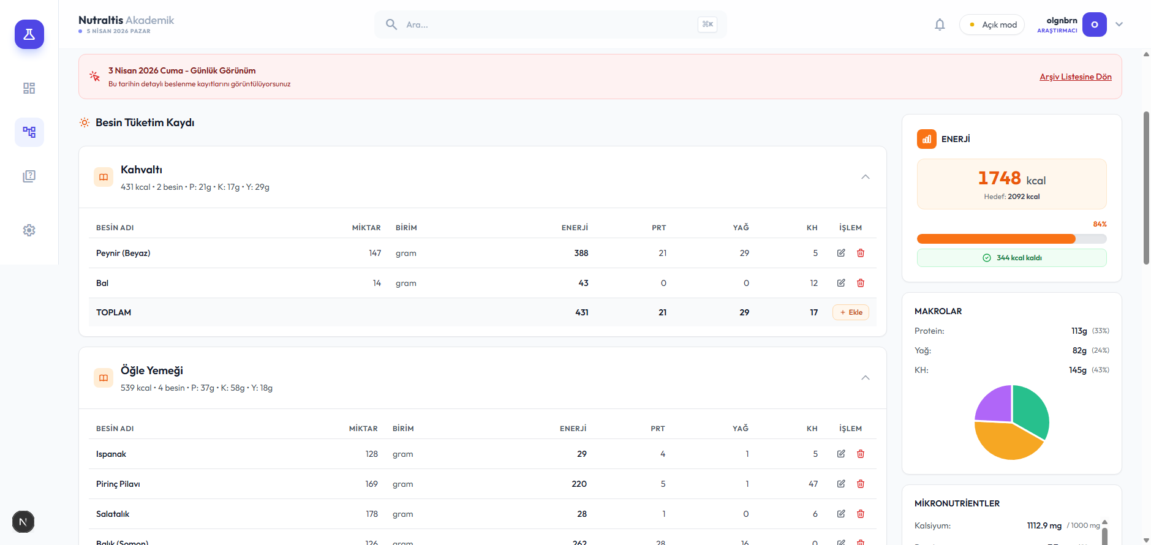Open the dashboard grid icon in sidebar
1151x545 pixels.
coord(29,88)
